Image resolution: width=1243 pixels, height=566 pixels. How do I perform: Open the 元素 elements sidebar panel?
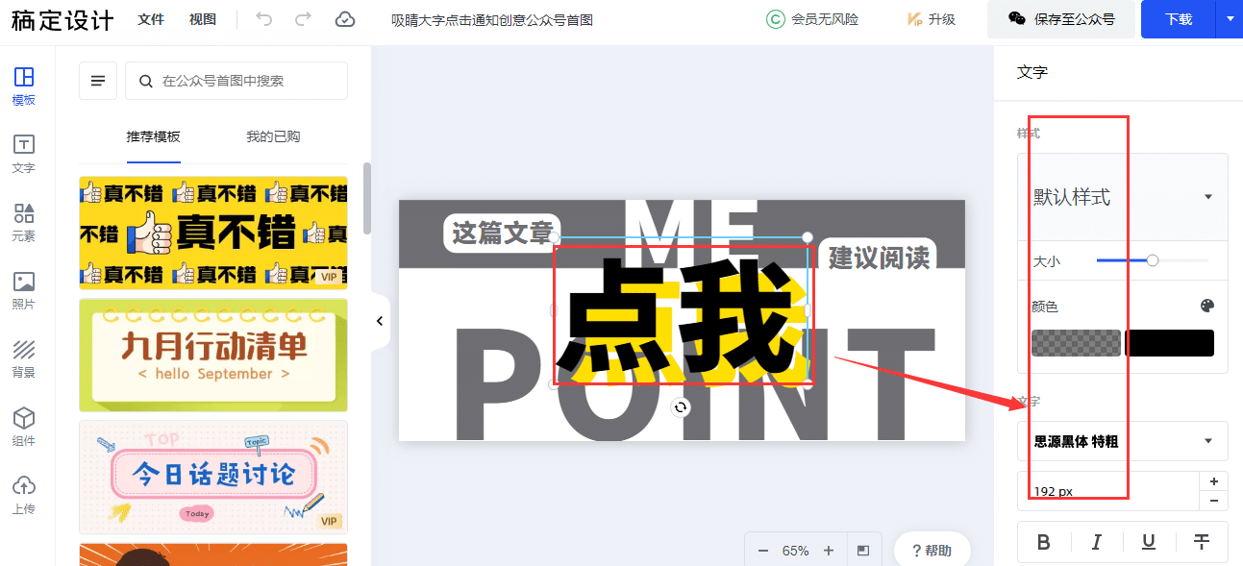24,222
